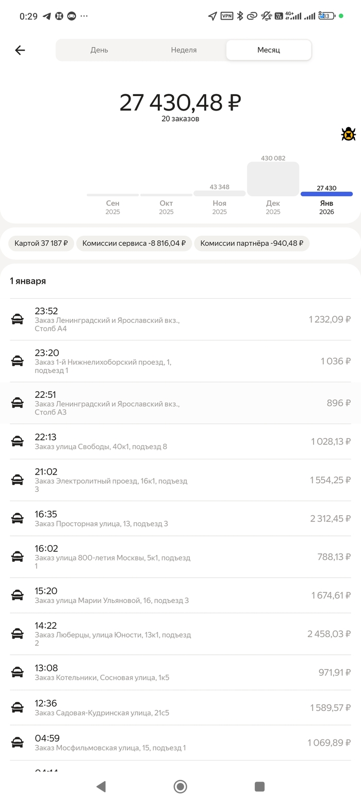Tap the Комиссии партнёра chip

click(252, 243)
